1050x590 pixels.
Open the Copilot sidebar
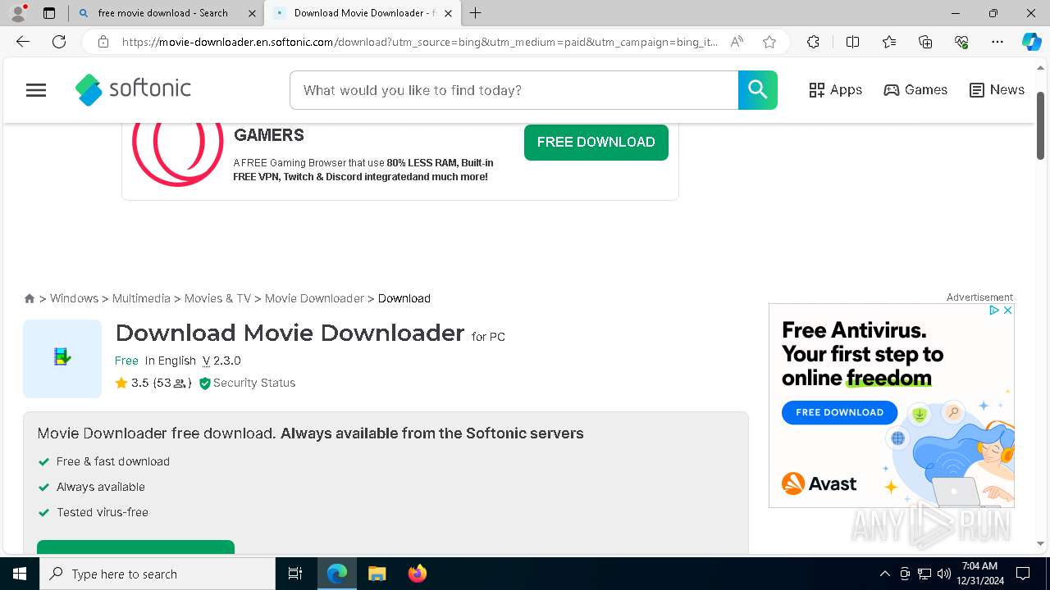point(1031,42)
